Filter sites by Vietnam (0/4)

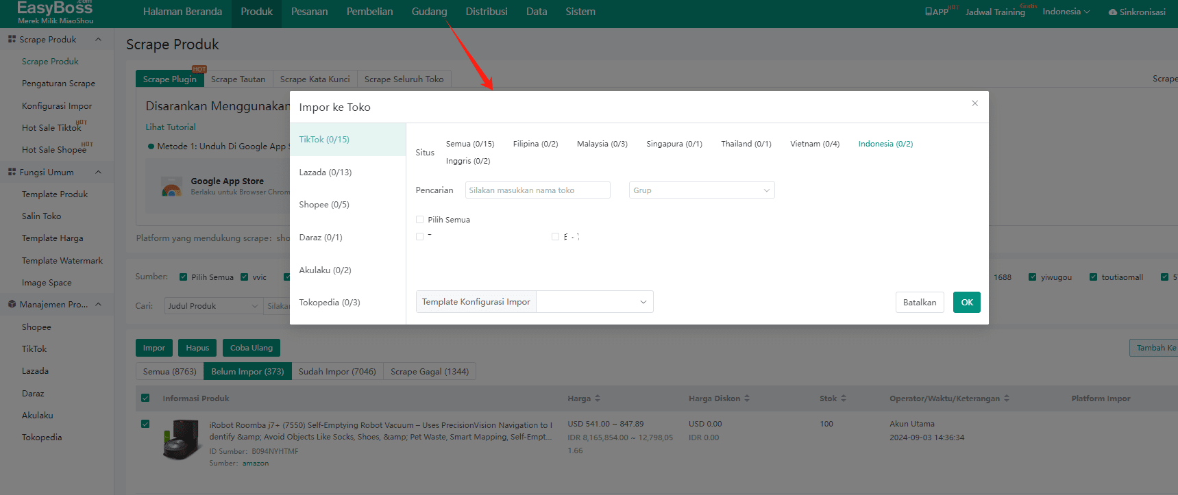pos(814,144)
